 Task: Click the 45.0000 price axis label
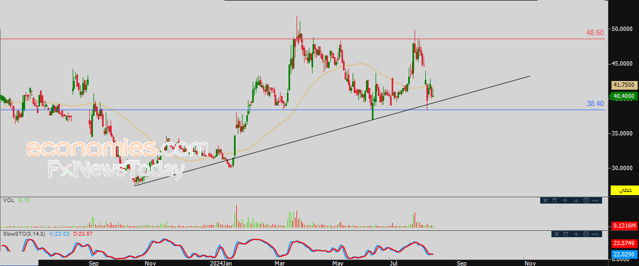[621, 63]
